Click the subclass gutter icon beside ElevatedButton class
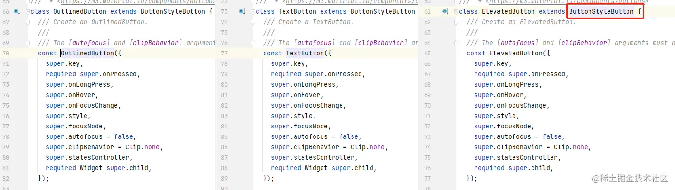The image size is (675, 190). click(x=445, y=11)
